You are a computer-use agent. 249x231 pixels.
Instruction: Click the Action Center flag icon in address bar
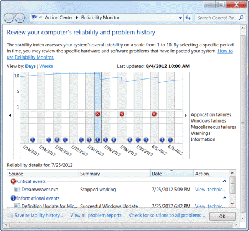tap(34, 18)
